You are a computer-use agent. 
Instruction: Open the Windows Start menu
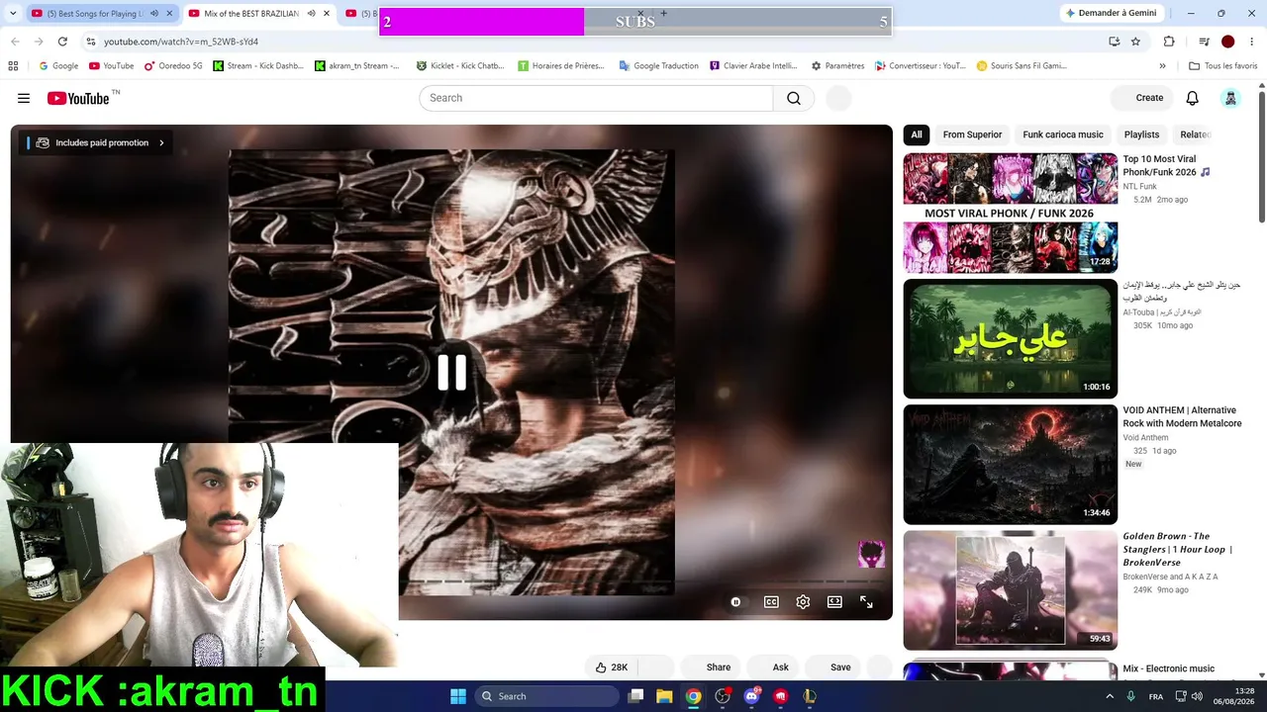[x=458, y=696]
